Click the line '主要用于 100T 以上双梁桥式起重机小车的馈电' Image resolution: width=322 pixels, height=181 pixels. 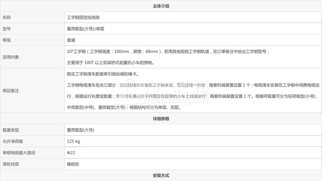[110, 63]
